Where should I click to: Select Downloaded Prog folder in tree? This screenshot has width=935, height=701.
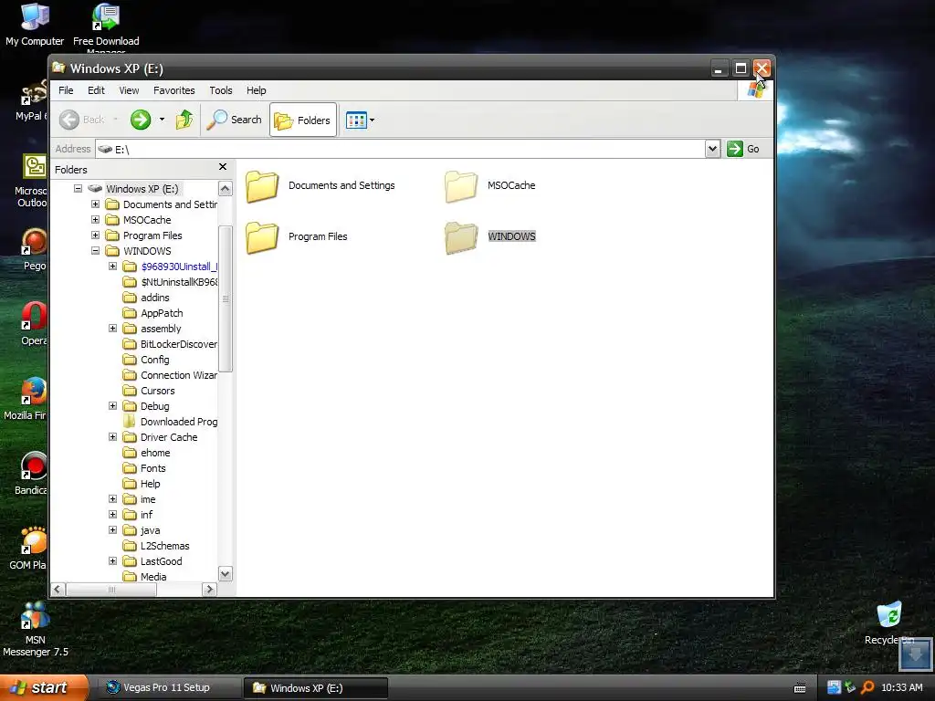(x=170, y=422)
